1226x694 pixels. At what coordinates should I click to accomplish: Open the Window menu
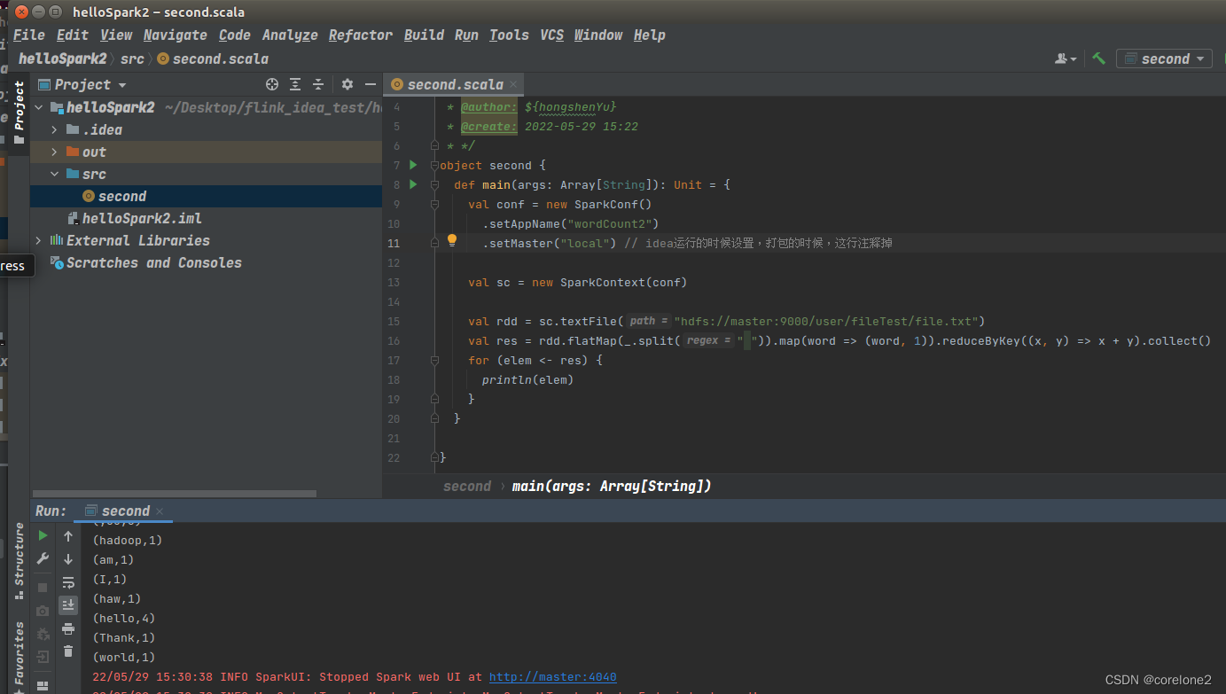coord(598,35)
